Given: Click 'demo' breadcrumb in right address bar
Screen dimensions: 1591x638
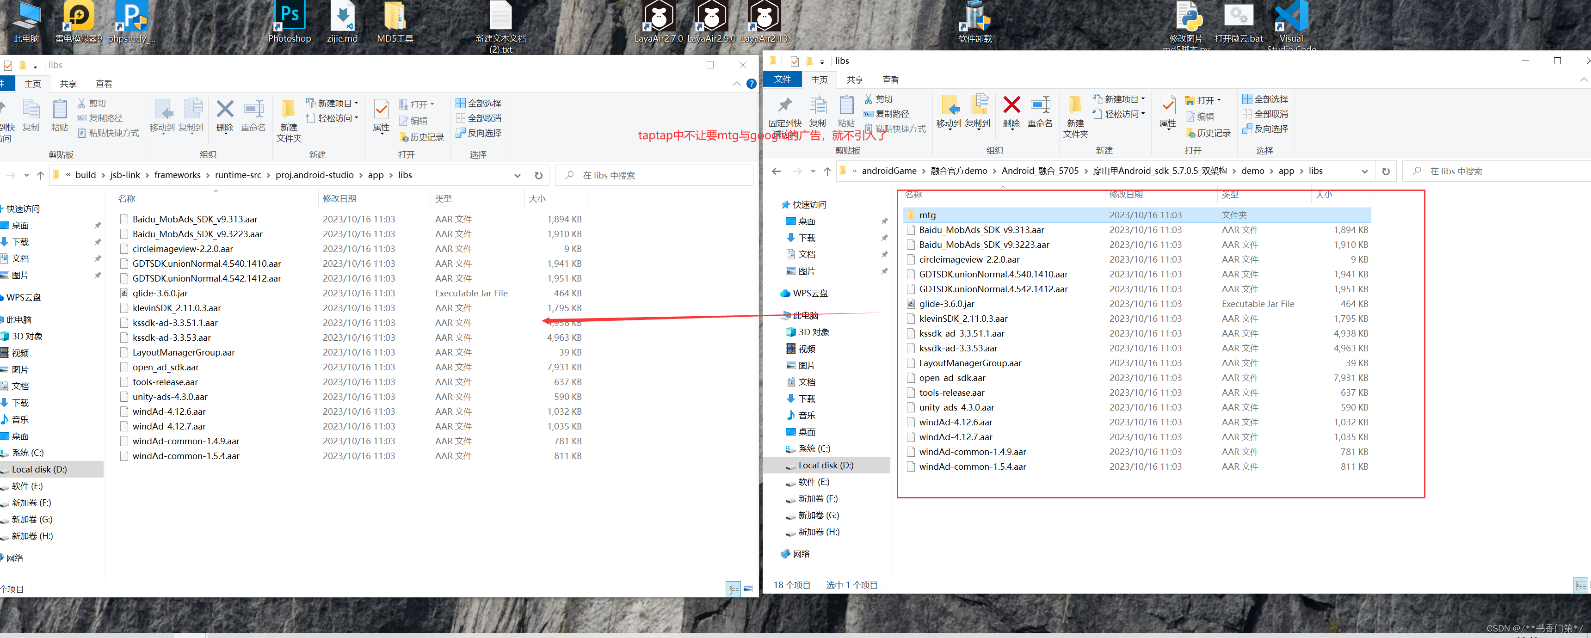Looking at the screenshot, I should (x=1252, y=171).
